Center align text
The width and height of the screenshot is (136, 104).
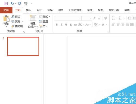(x=118, y=25)
